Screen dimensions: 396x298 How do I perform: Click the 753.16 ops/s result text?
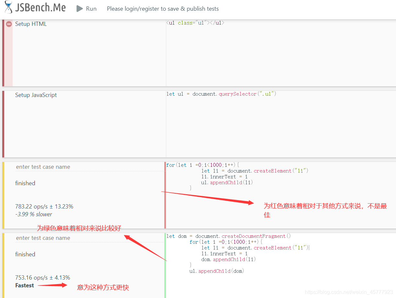[42, 278]
